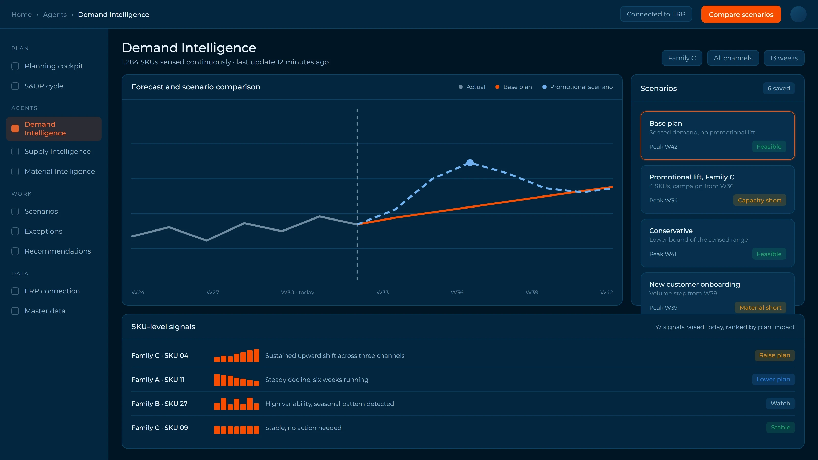Click Demand Intelligence breadcrumb text
818x460 pixels.
pyautogui.click(x=113, y=15)
